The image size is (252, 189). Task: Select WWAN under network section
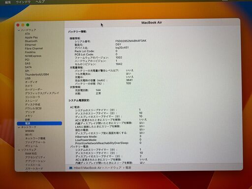click(x=30, y=131)
